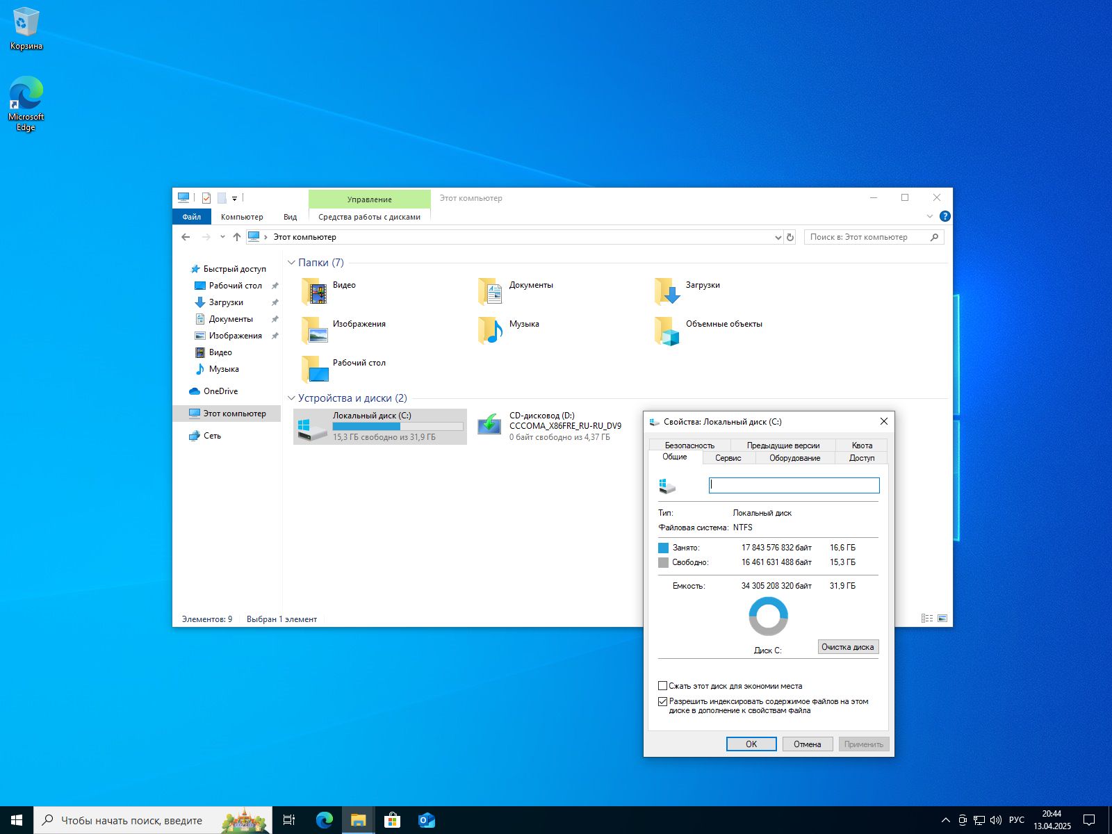Open the Объемные объекты folder icon
1112x834 pixels.
coord(667,332)
